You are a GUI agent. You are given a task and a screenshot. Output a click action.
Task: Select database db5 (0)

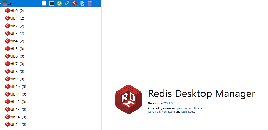[18, 49]
